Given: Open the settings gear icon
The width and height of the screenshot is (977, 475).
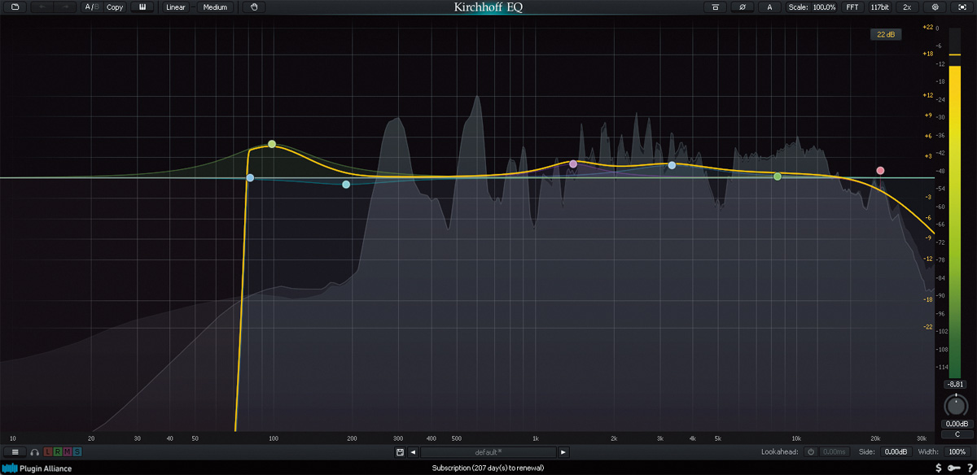Looking at the screenshot, I should pos(935,7).
